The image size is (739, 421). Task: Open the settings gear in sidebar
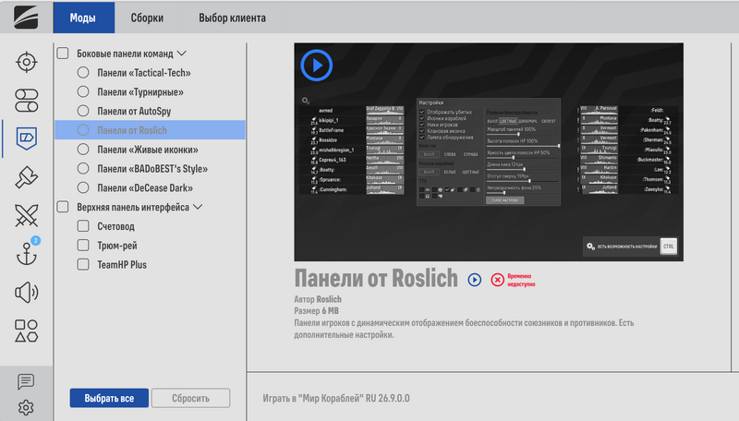pos(26,407)
